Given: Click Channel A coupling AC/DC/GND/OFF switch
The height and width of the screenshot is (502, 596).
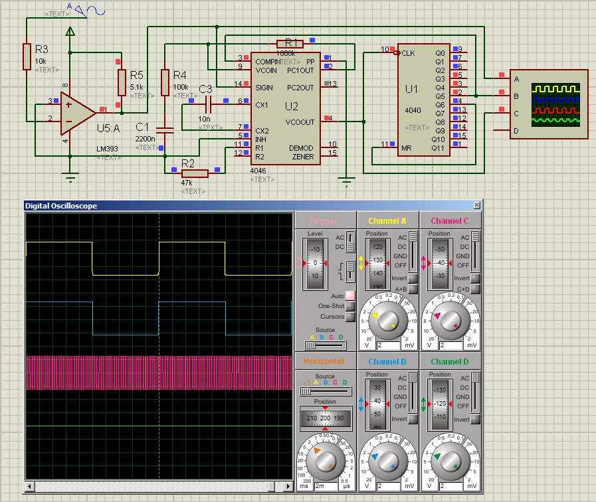Looking at the screenshot, I should 413,252.
